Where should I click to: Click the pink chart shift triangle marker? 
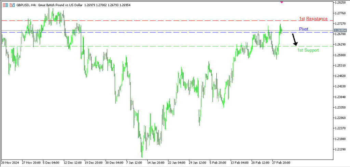click(x=282, y=2)
